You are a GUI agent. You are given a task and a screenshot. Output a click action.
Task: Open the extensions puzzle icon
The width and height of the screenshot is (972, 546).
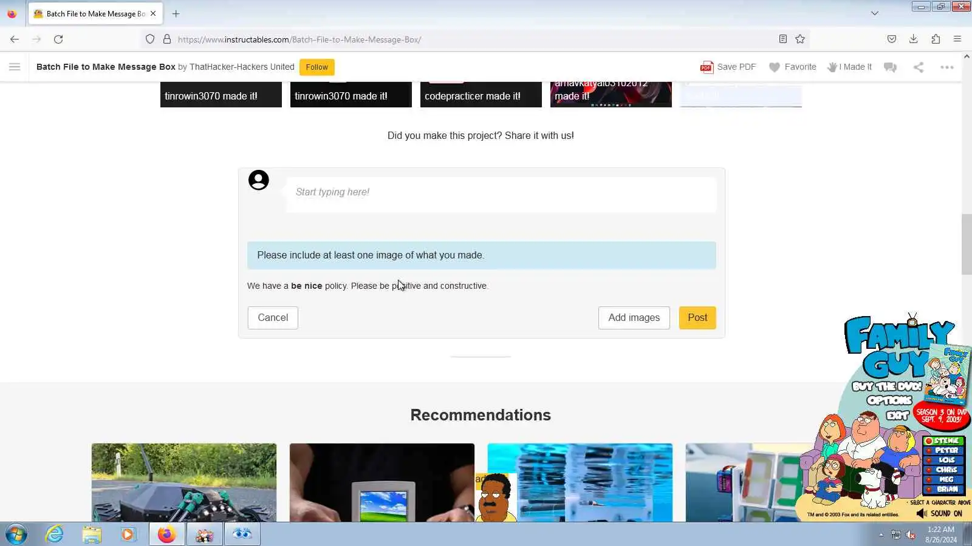click(936, 39)
